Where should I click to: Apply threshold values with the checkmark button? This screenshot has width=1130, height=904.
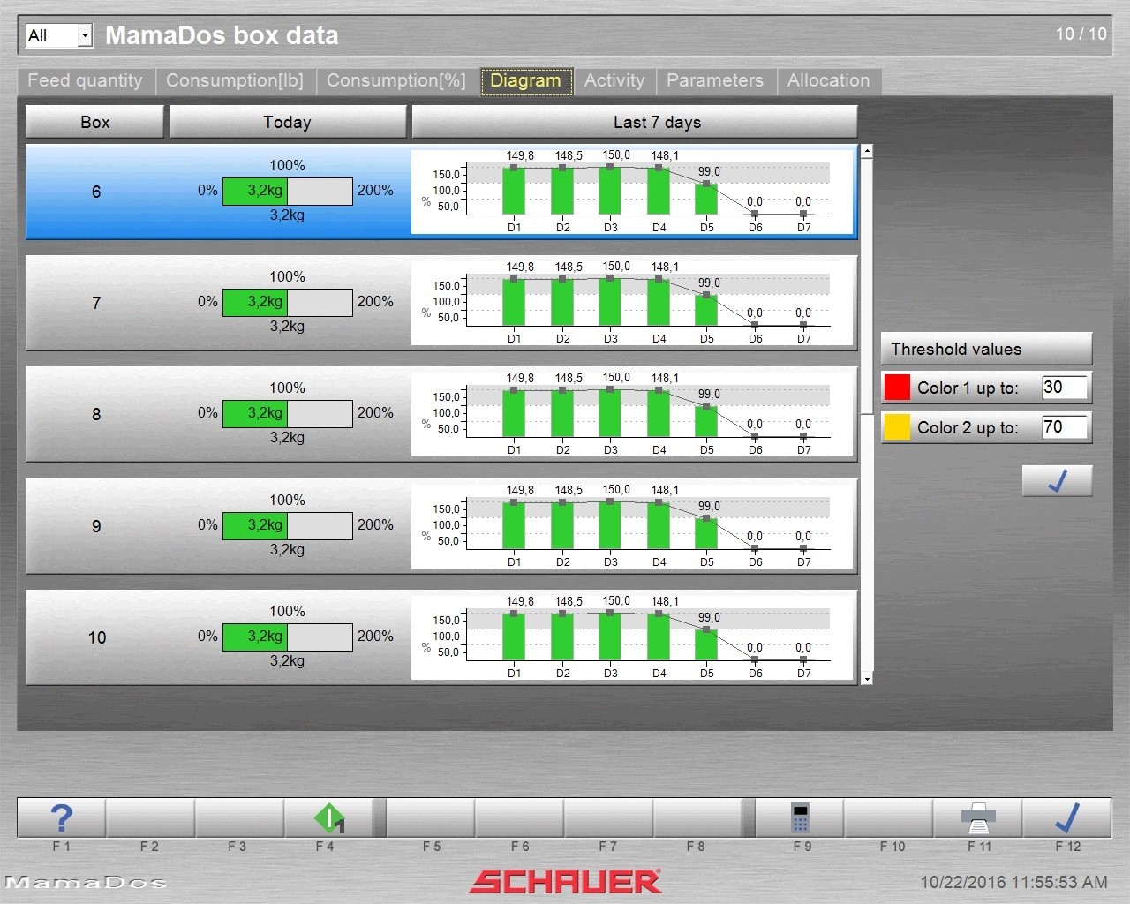coord(1057,481)
